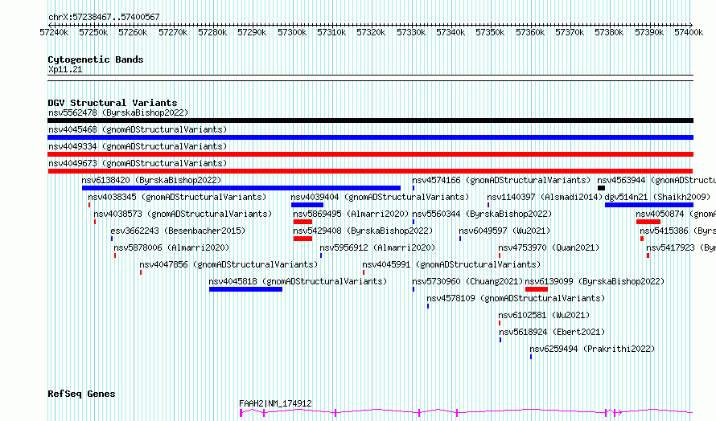Viewport: 716px width, 421px height.
Task: Click nsv5560344 (ByrskaBishop2022) label
Action: pyautogui.click(x=482, y=214)
